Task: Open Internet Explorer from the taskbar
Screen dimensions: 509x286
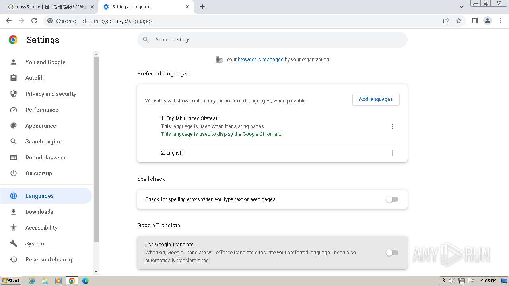Action: tap(31, 281)
